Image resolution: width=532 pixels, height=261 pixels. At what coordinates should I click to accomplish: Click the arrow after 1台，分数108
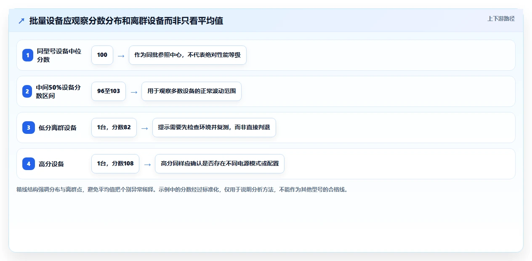[x=147, y=164]
